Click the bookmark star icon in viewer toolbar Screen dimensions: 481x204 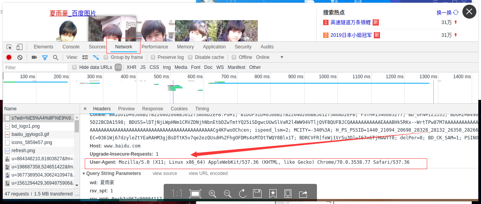pos(273,193)
